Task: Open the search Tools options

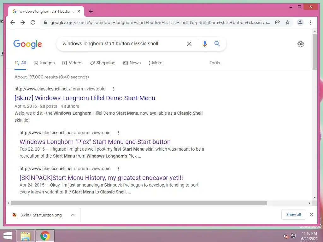Action: coord(214,63)
